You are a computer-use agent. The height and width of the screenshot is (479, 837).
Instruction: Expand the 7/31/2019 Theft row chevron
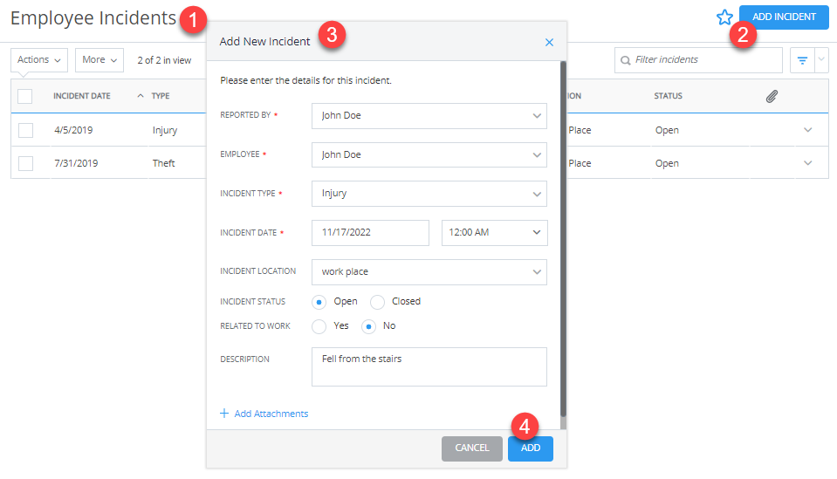point(807,162)
